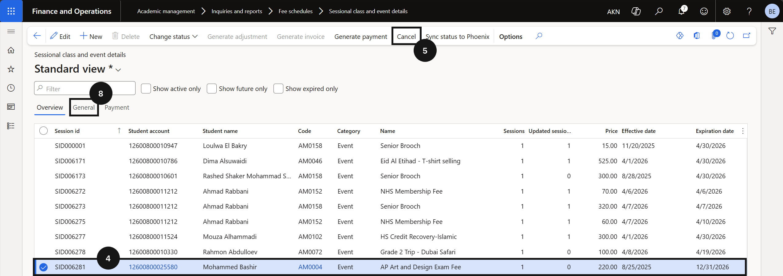
Task: Go to Fee schedules breadcrumb
Action: tap(296, 11)
